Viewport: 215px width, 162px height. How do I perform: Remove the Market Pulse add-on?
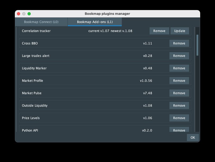pyautogui.click(x=179, y=93)
